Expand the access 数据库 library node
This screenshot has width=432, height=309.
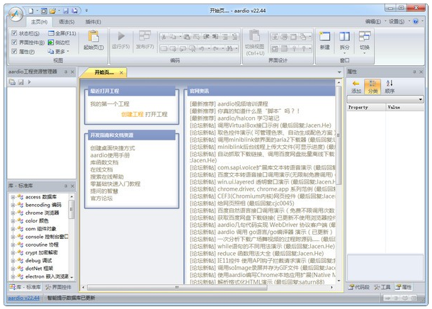(13, 197)
